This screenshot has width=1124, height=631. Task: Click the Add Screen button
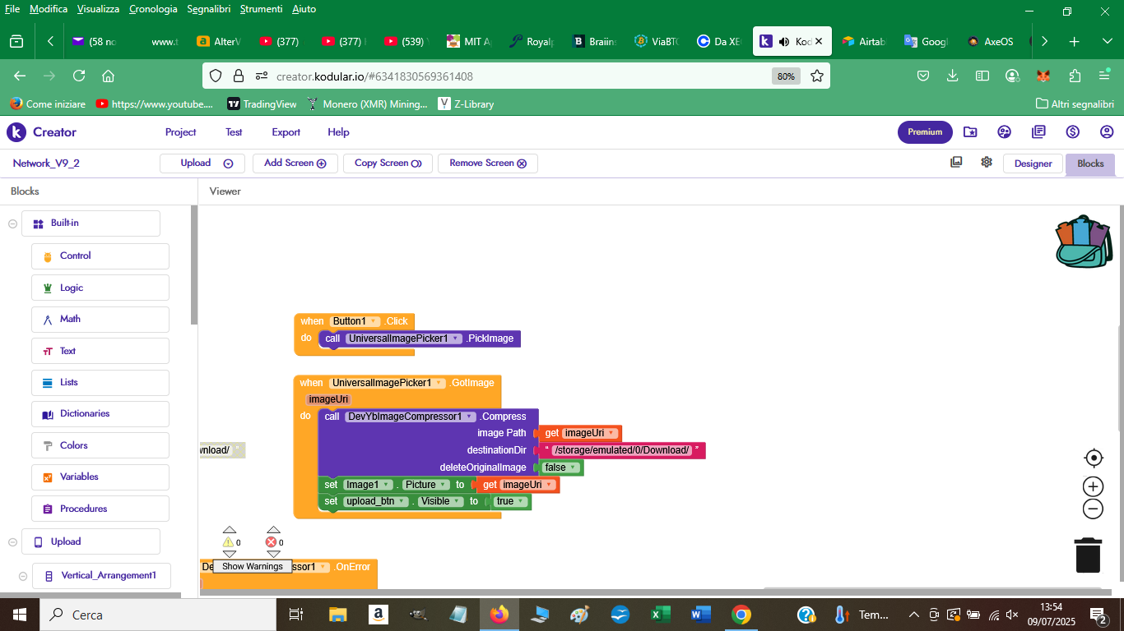tap(295, 163)
